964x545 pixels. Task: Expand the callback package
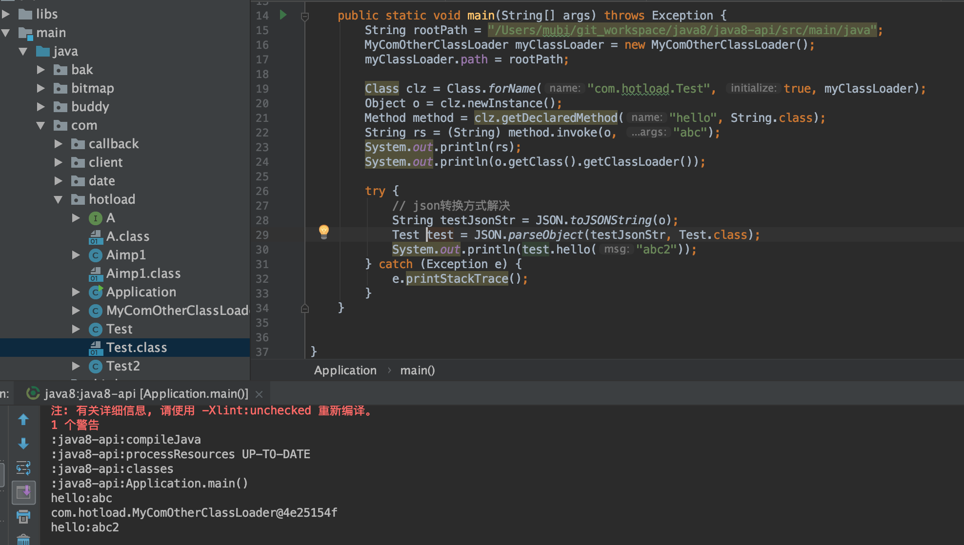click(x=59, y=143)
